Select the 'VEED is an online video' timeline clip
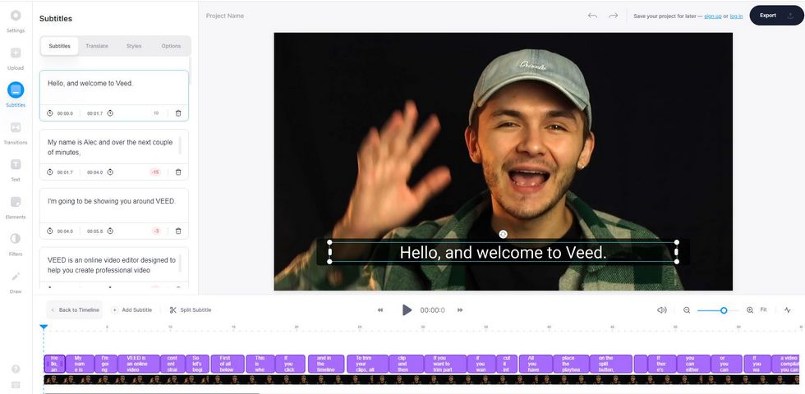 [x=139, y=364]
